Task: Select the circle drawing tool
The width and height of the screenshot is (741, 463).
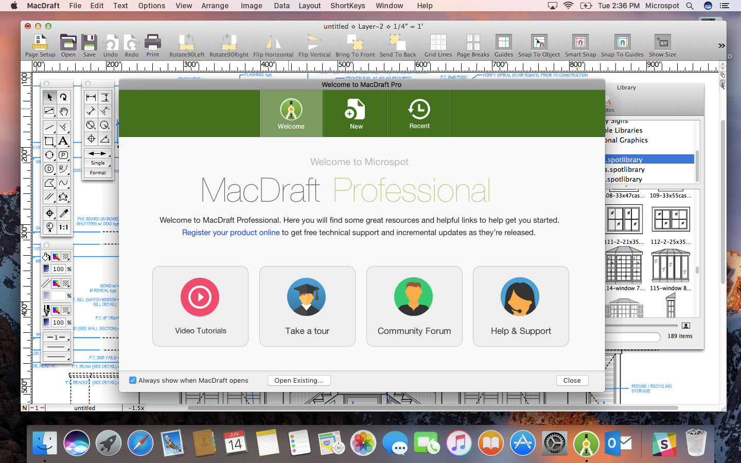Action: tap(49, 155)
